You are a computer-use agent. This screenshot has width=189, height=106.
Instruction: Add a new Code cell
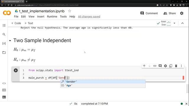pos(16,23)
